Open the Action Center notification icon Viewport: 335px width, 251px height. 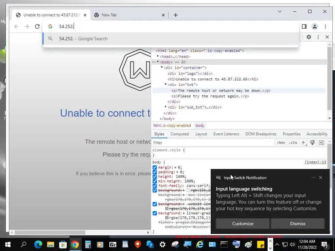pos(325,244)
